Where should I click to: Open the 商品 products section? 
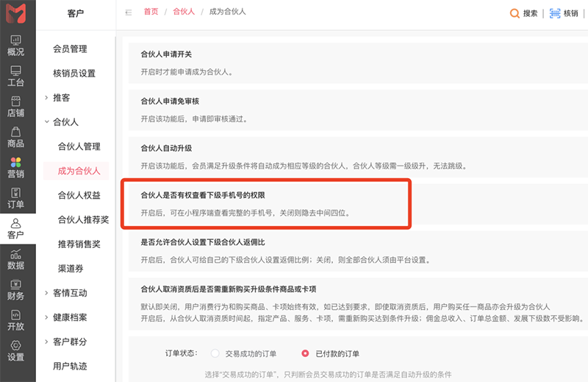pyautogui.click(x=15, y=138)
